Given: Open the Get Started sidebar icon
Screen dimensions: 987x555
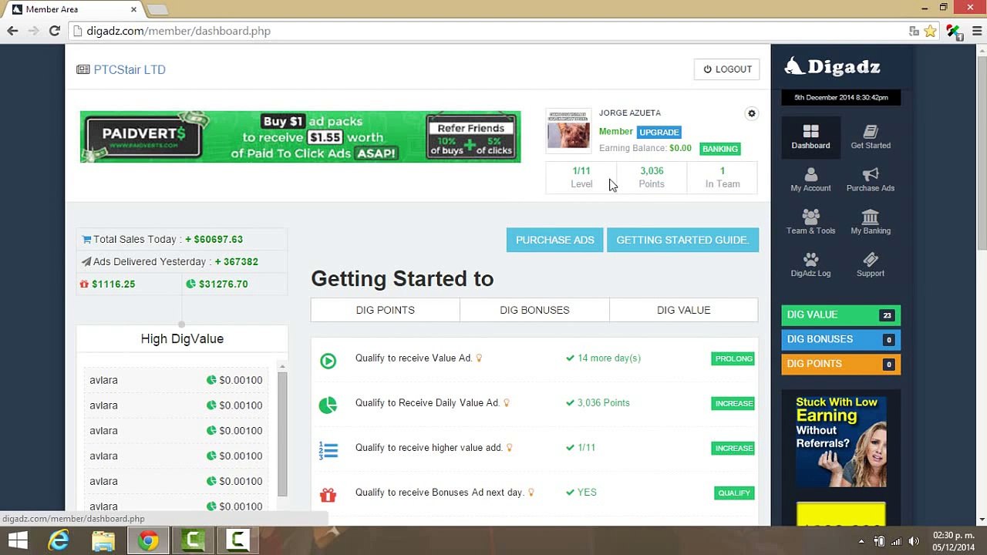Looking at the screenshot, I should click(x=871, y=137).
